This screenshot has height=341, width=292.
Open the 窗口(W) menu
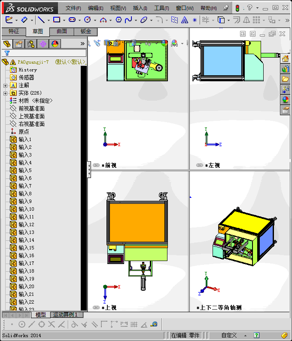(185, 8)
